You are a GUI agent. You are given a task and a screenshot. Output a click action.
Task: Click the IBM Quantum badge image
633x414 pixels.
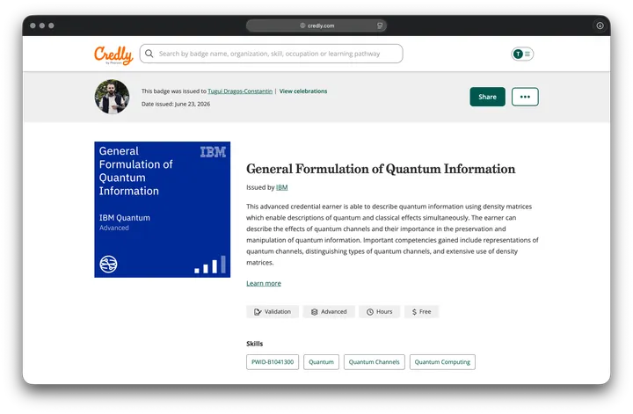coord(163,209)
